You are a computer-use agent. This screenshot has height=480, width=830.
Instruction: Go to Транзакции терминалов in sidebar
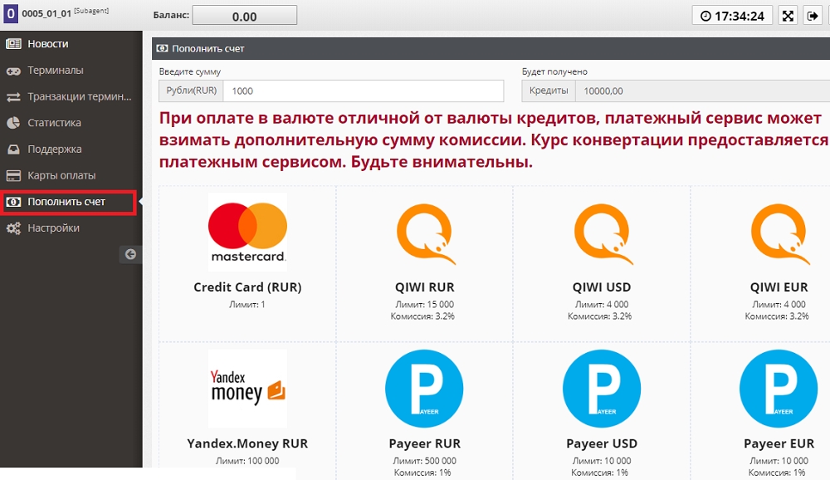(79, 96)
